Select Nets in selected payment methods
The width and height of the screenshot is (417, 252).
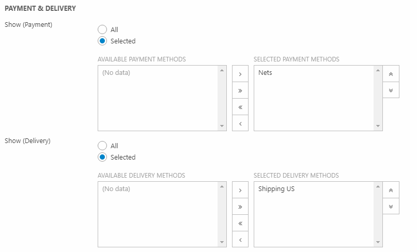click(x=266, y=73)
